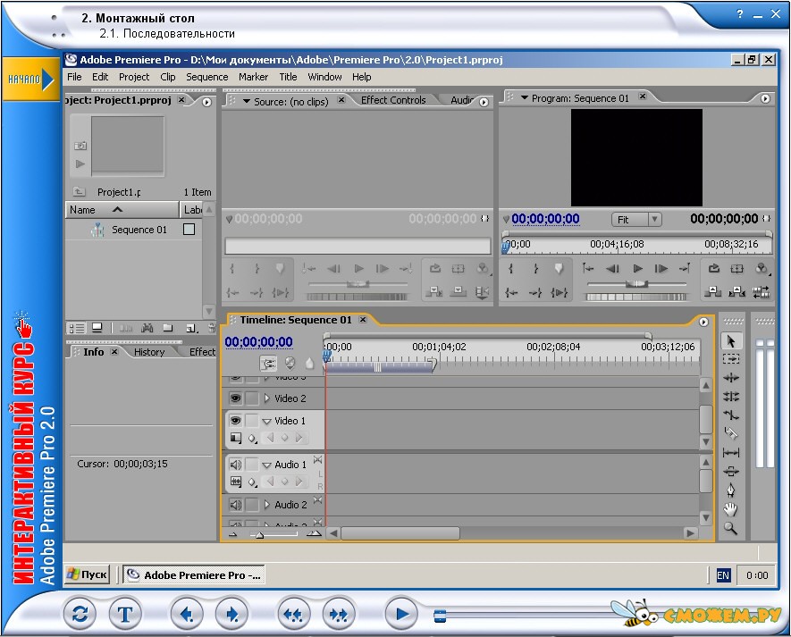This screenshot has height=637, width=791.
Task: Click the Find binoculars in Project panel
Action: (x=147, y=329)
